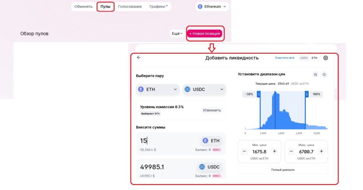Decrease the Макс. цена with minus
363x190 pixels.
(x=291, y=151)
